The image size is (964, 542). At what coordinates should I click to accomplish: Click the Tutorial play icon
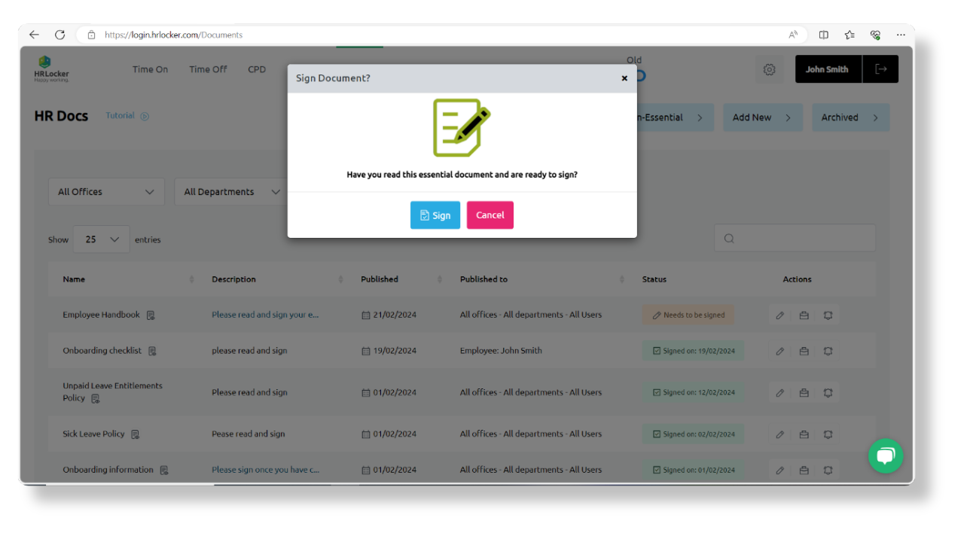tap(143, 116)
